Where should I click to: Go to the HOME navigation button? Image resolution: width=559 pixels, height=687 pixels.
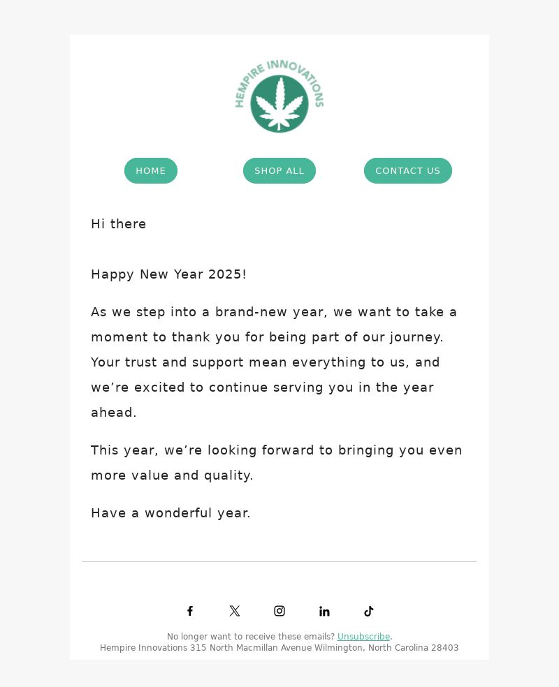151,170
